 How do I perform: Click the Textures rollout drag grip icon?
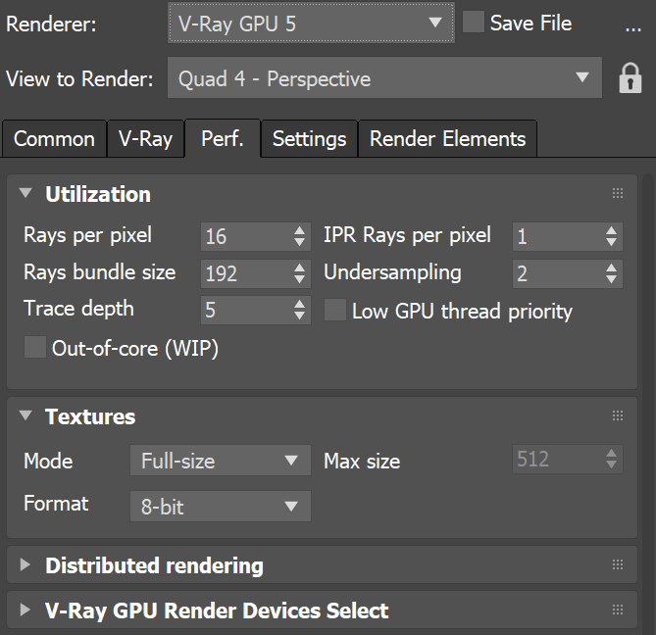tap(618, 416)
